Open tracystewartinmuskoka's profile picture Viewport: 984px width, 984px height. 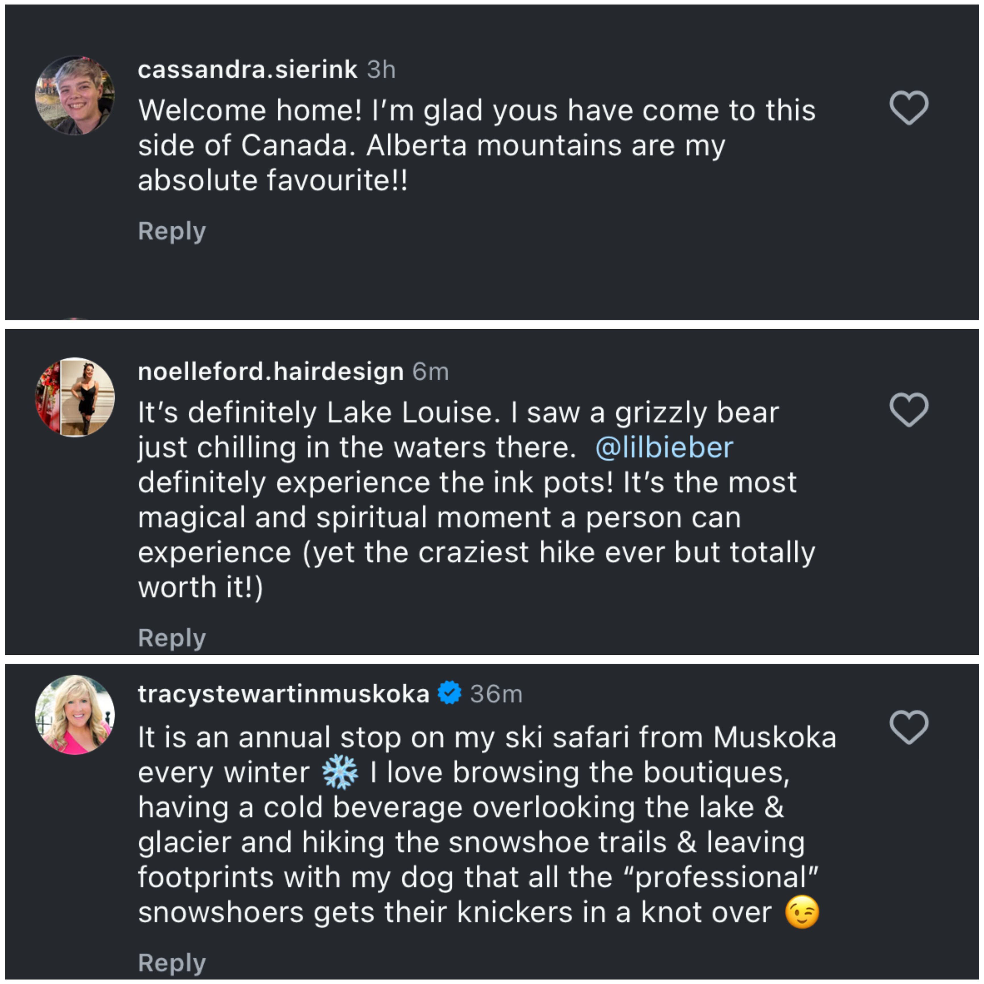tap(75, 715)
